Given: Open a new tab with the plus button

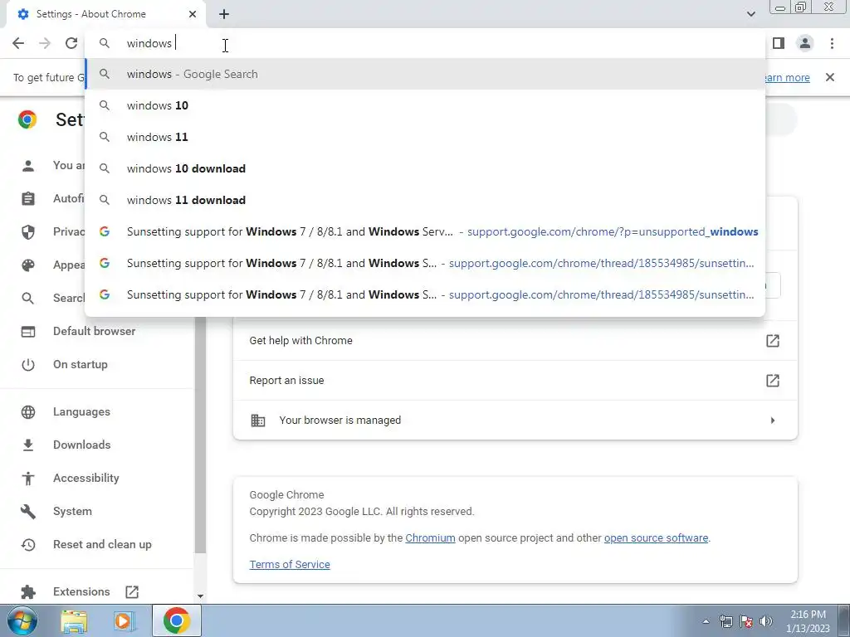Looking at the screenshot, I should pos(224,15).
